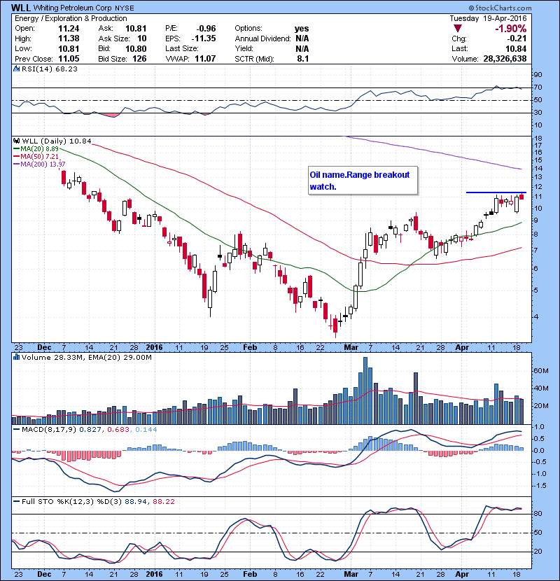
Task: Click the red down-triangle change indicator
Action: pos(458,29)
